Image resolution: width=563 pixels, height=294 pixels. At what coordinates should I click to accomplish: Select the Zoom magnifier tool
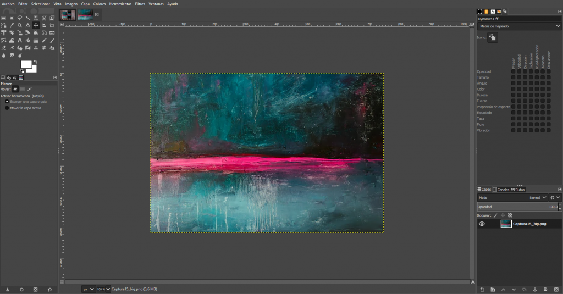click(x=20, y=25)
